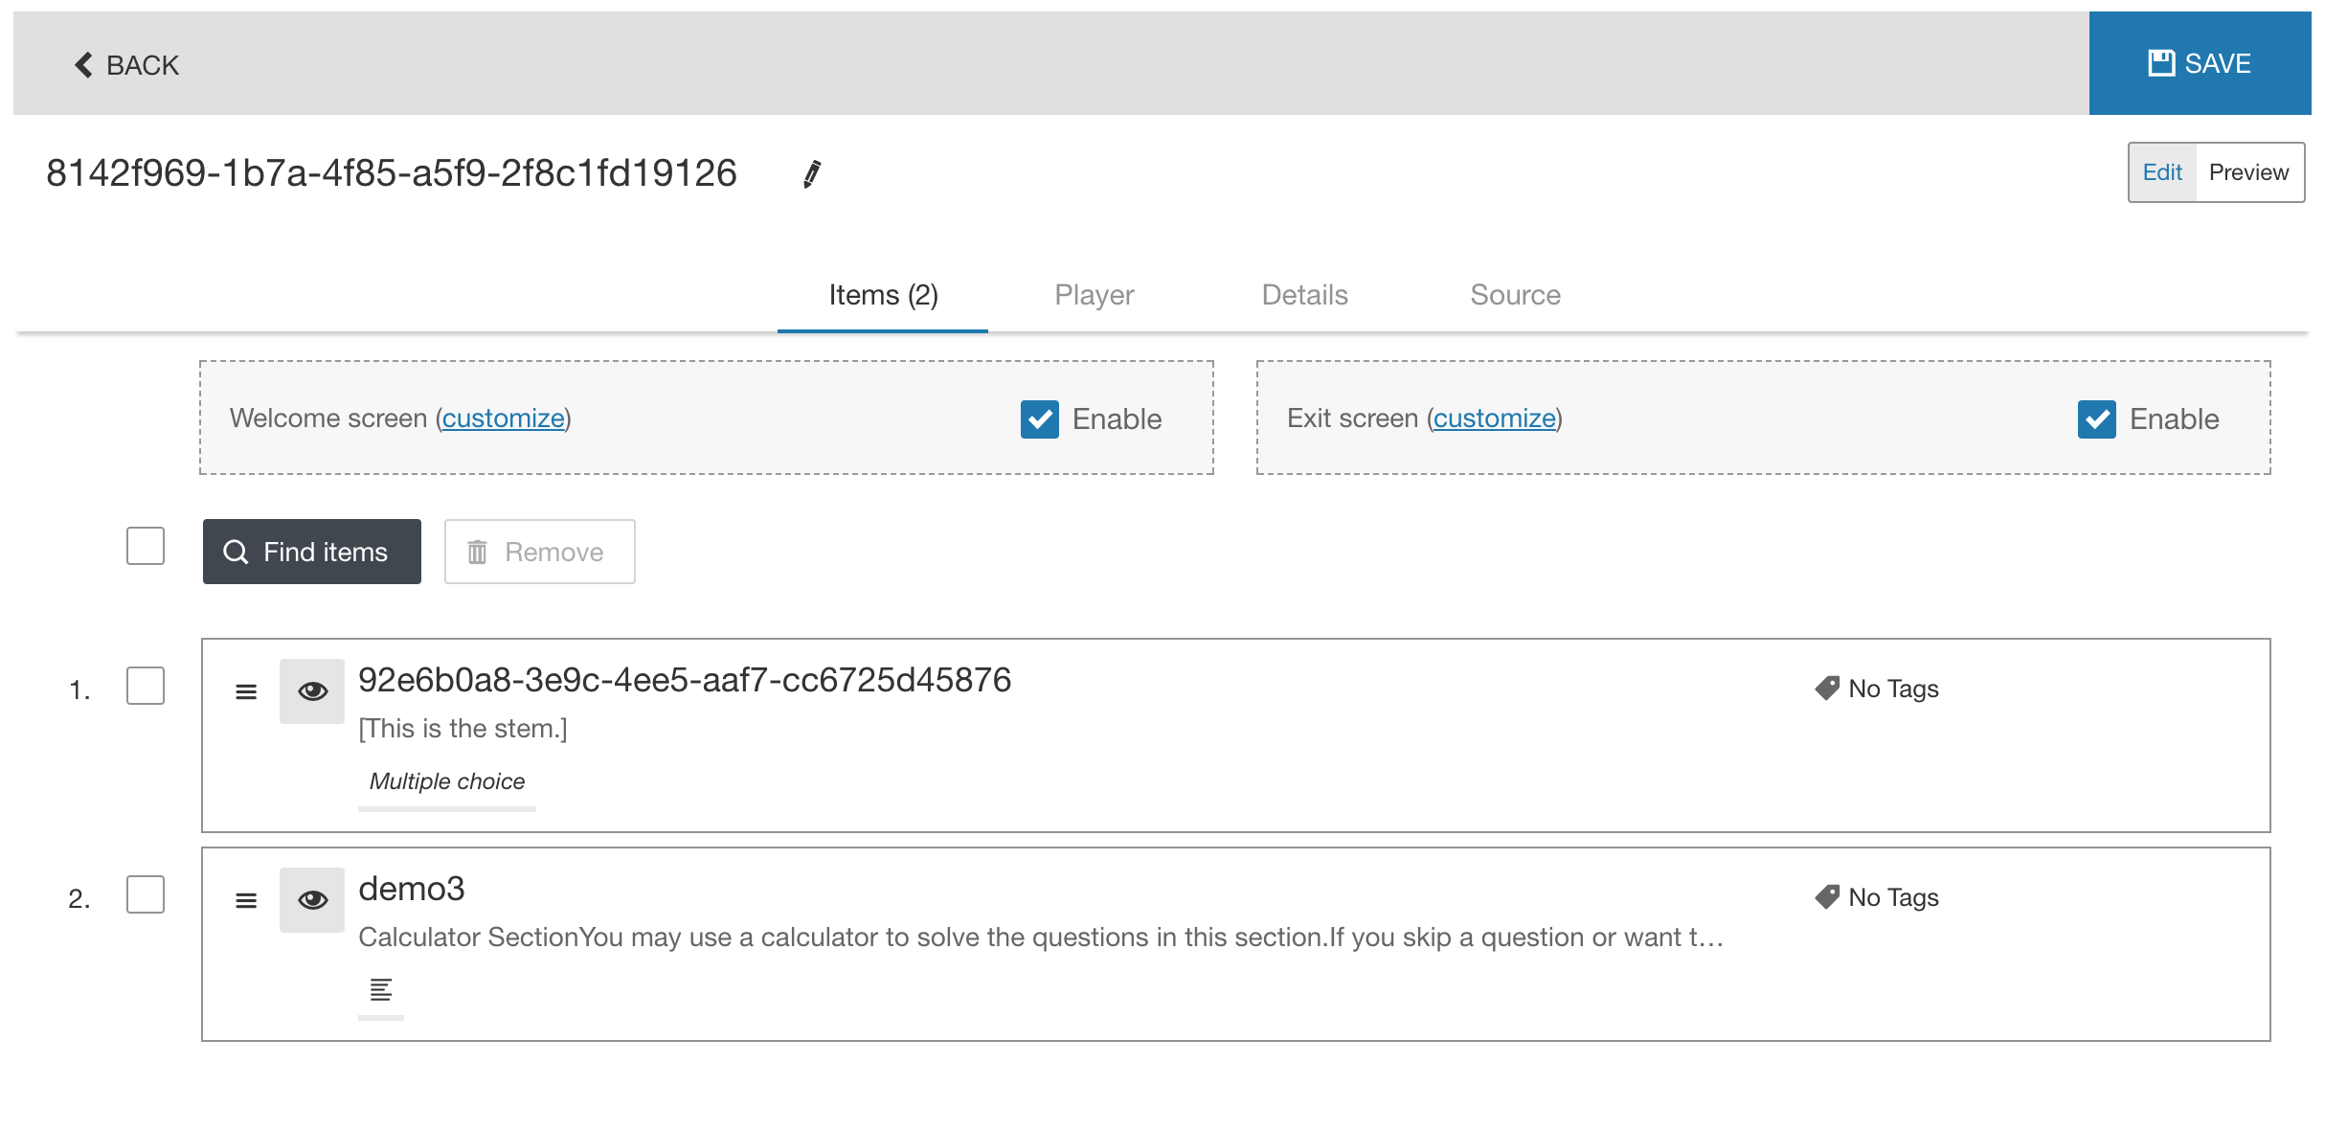
Task: Check the select-all checkbox above the item list
Action: click(x=145, y=546)
